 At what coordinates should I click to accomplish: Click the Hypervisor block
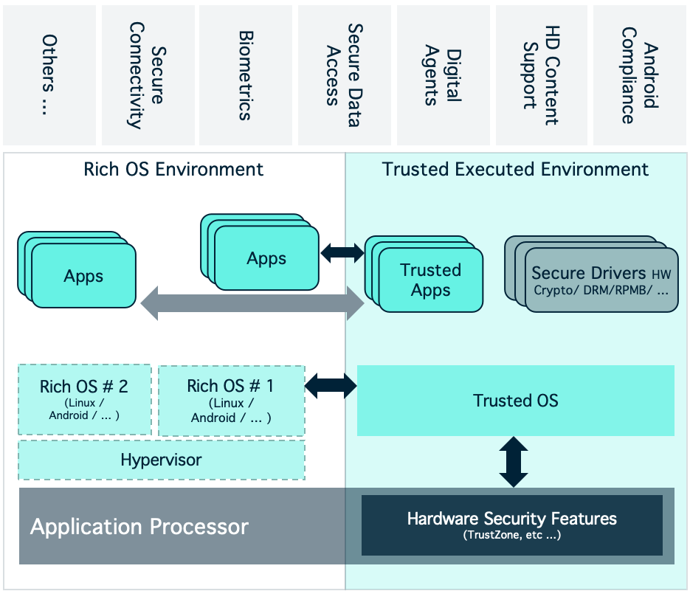(162, 460)
